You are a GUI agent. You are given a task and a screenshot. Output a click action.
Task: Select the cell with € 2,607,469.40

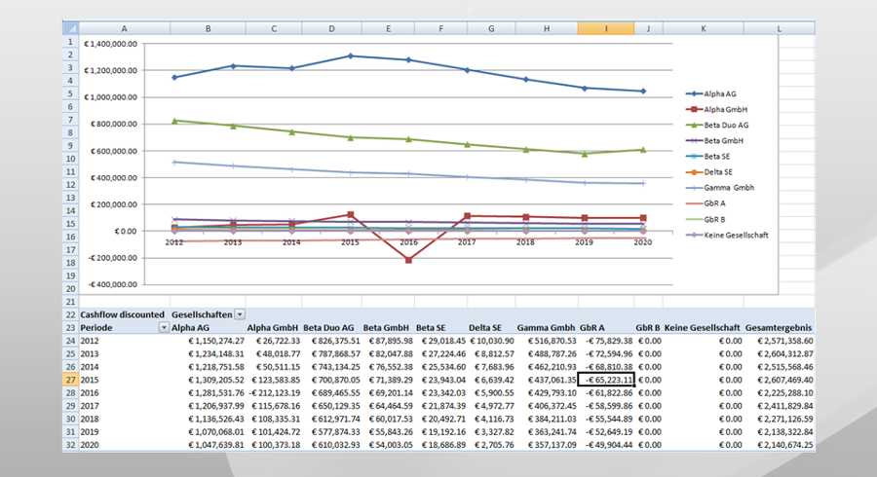click(779, 380)
